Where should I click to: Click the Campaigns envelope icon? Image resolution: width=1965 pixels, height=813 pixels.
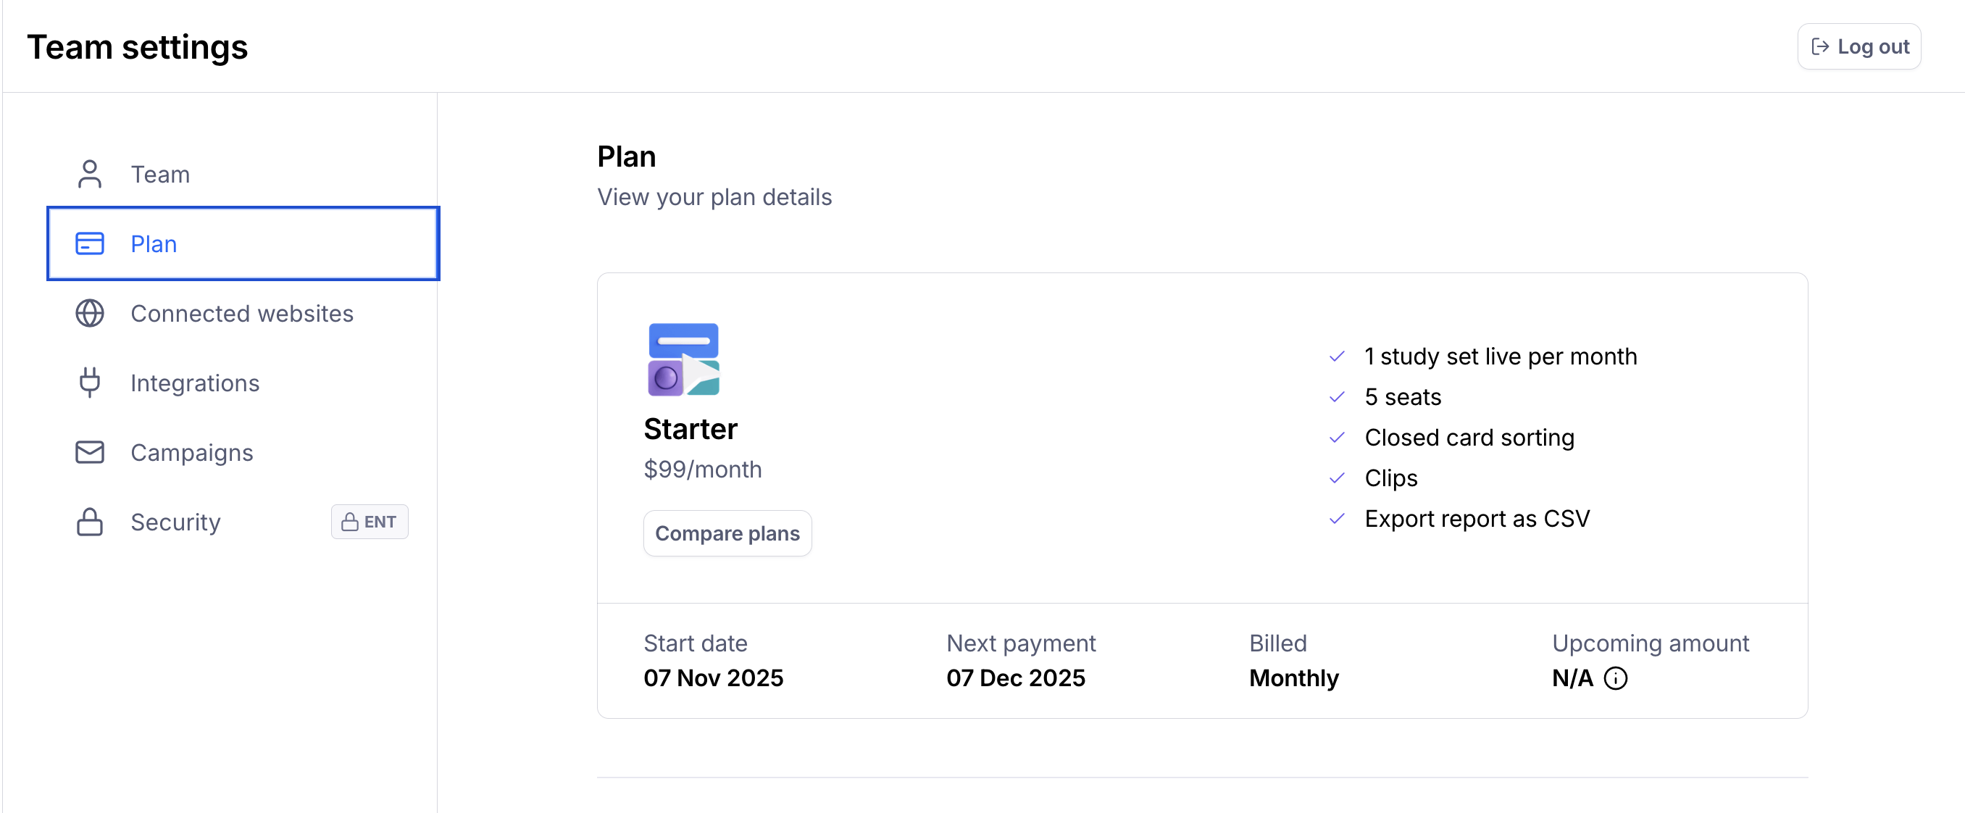click(89, 452)
